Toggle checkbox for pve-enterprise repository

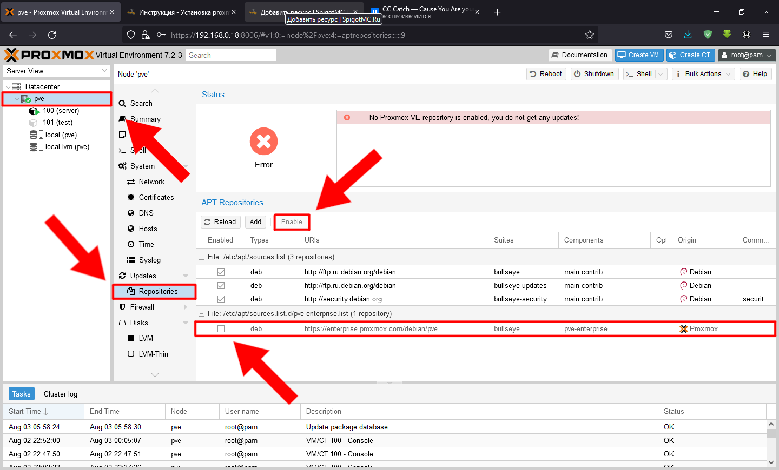point(221,328)
